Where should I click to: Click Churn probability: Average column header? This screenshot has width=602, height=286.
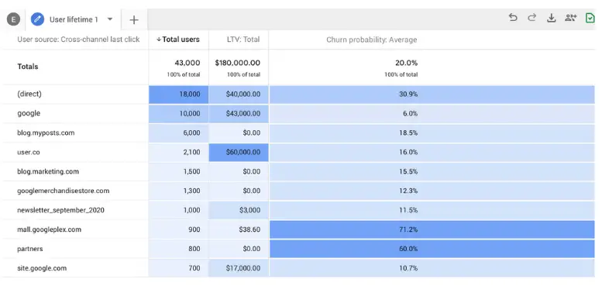(x=372, y=40)
